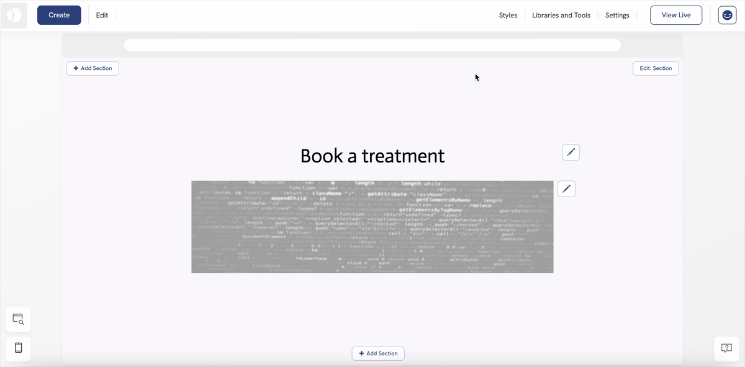Open the Edit menu
The width and height of the screenshot is (745, 367).
click(102, 15)
